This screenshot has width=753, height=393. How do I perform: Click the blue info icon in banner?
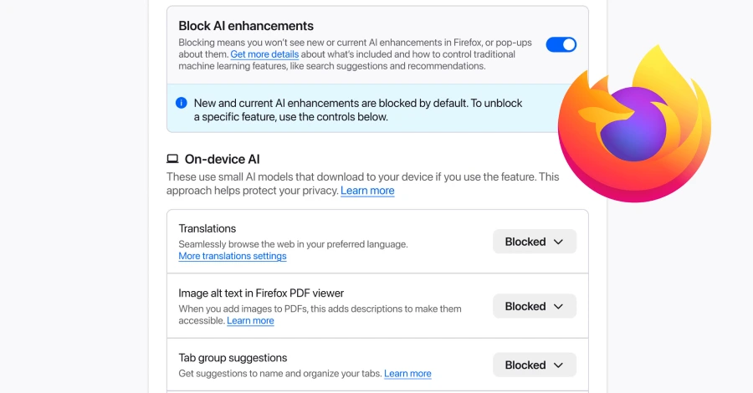point(181,103)
